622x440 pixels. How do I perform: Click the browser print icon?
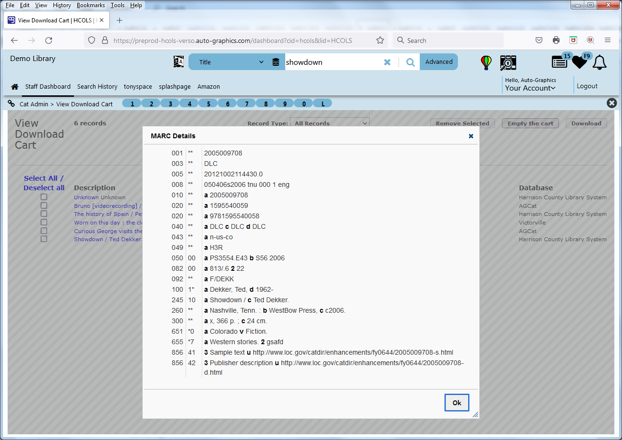pyautogui.click(x=556, y=41)
